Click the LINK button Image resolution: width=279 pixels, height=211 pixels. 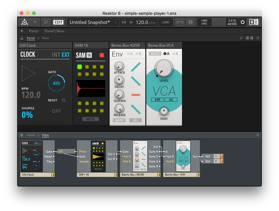pyautogui.click(x=166, y=22)
